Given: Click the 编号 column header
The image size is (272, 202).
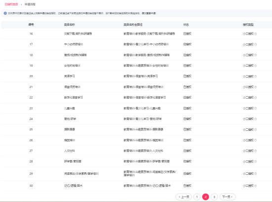Looking at the screenshot, I should tap(31, 25).
